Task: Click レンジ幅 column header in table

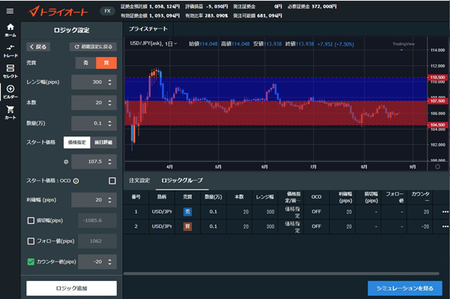Action: [x=265, y=197]
